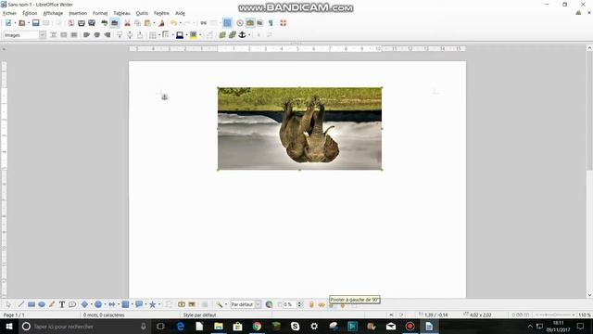Viewport: 593px width, 334px height.
Task: Click the Clone formatting paintbrush icon
Action: coord(161,23)
